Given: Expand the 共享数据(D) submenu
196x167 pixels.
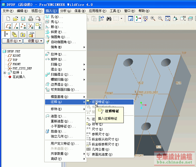Looking at the screenshot, I should point(66,154).
